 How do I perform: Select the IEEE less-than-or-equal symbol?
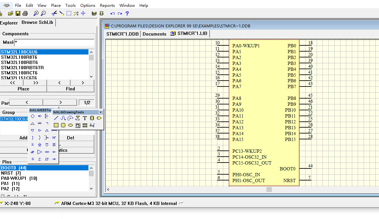click(33, 159)
